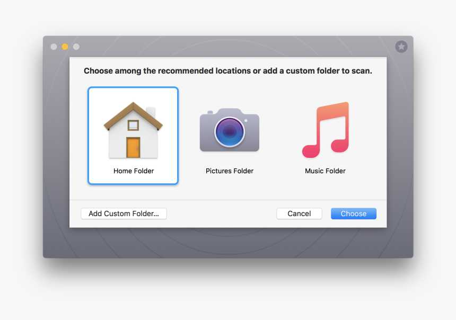Select the Music Folder note icon
The image size is (456, 320).
click(326, 130)
